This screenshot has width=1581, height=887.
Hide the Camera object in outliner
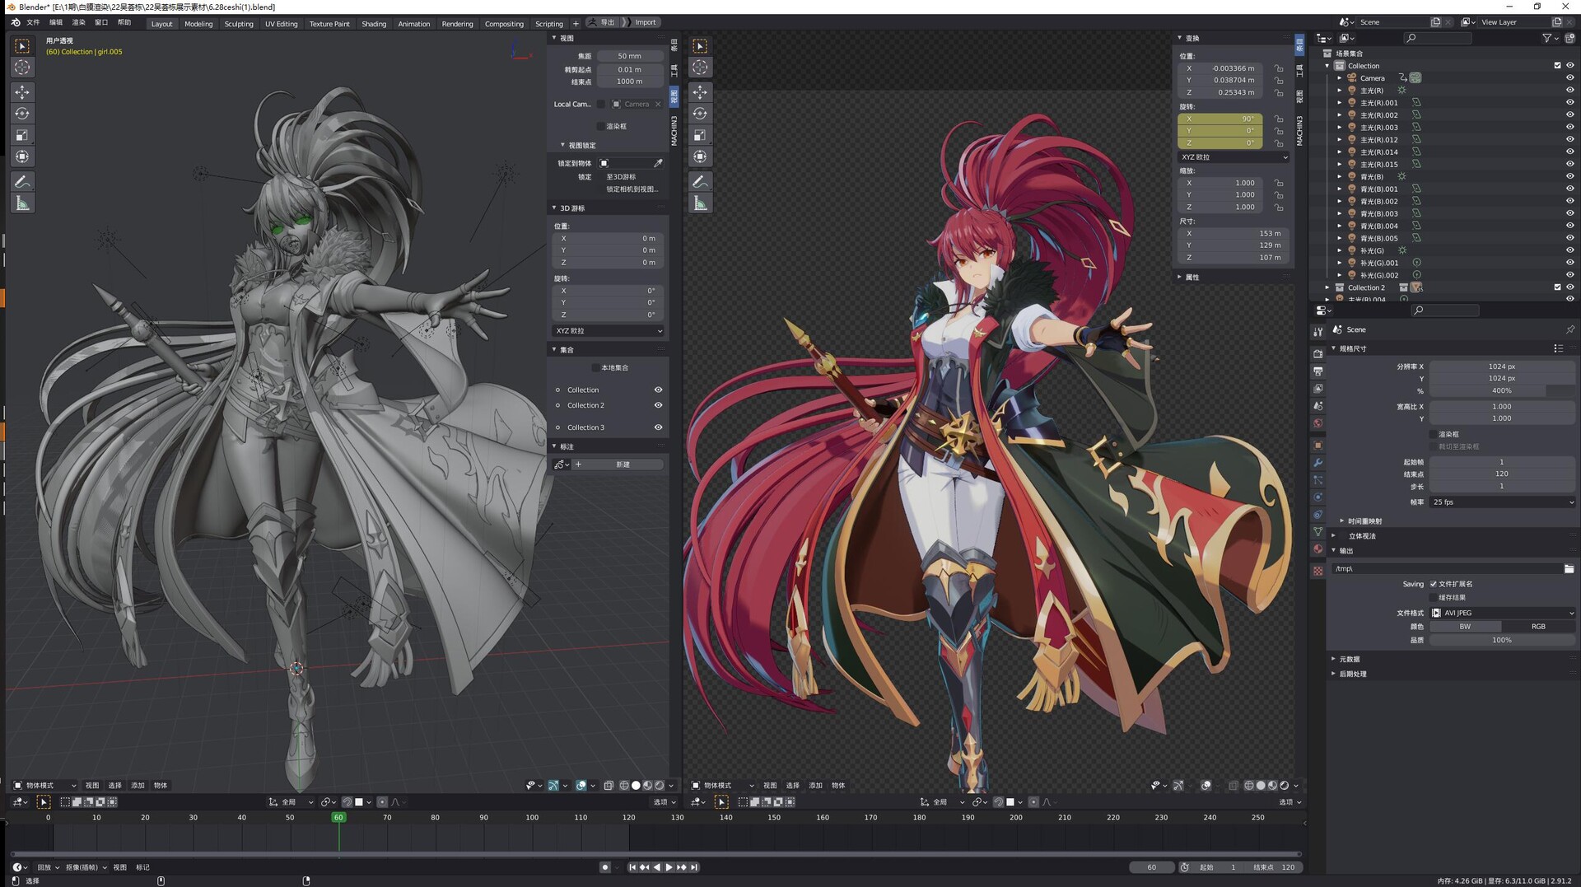1569,78
